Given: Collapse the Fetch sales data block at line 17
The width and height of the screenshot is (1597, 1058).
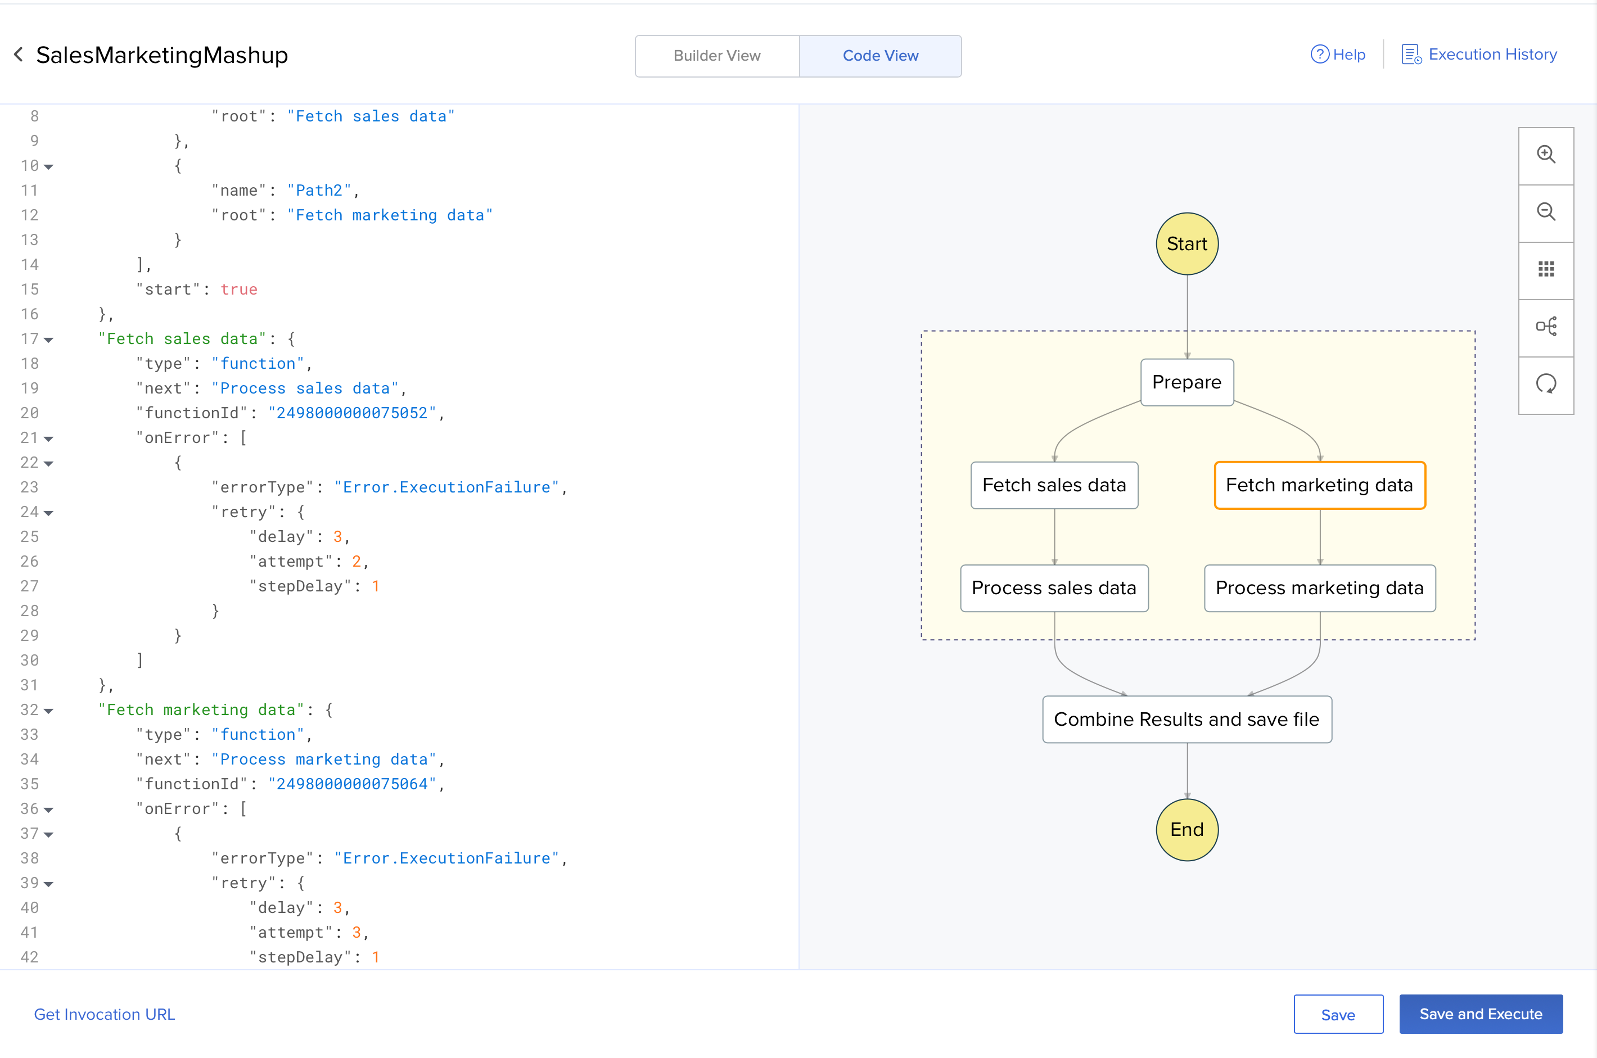Looking at the screenshot, I should pyautogui.click(x=48, y=340).
